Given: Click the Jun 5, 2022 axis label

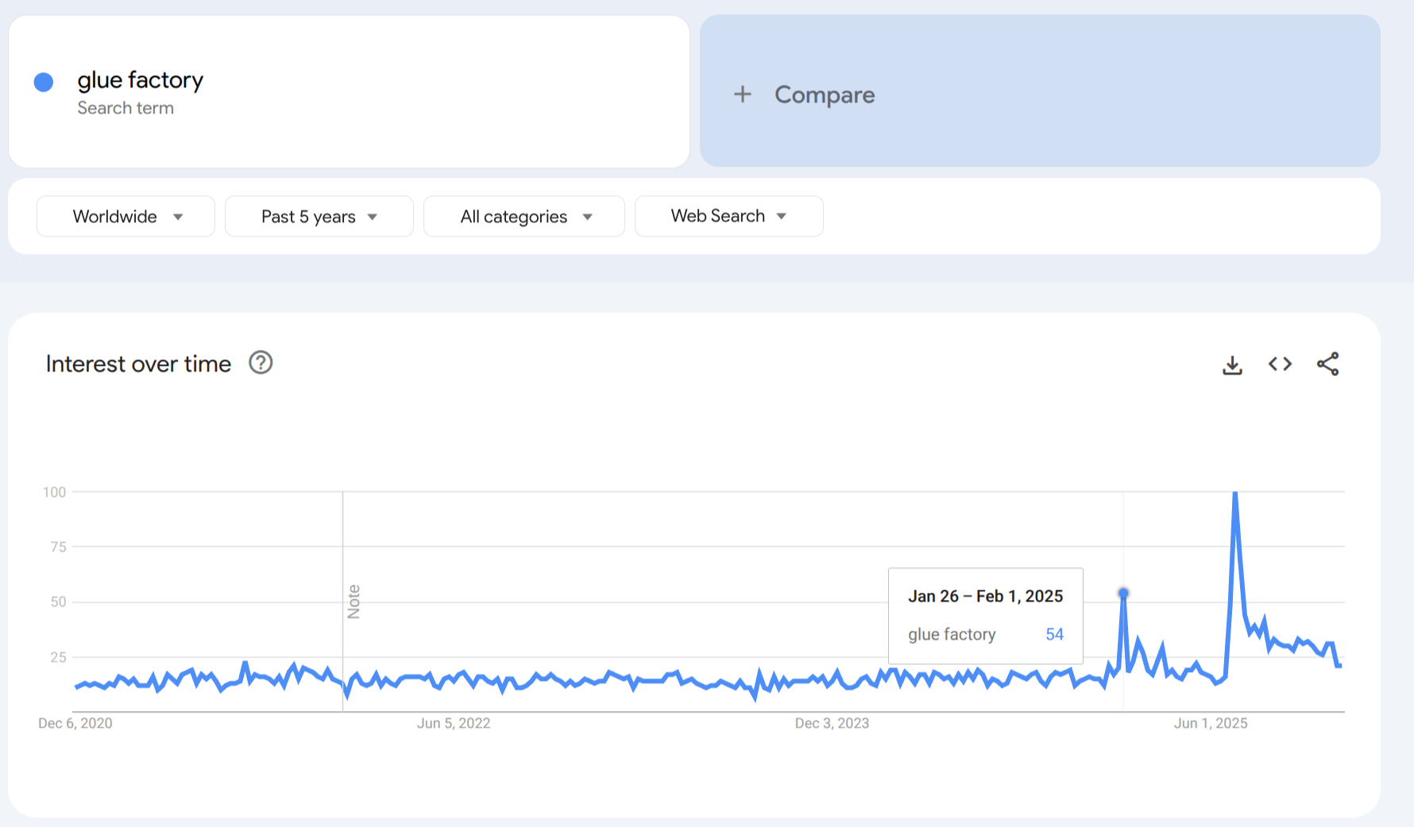Looking at the screenshot, I should tap(454, 723).
